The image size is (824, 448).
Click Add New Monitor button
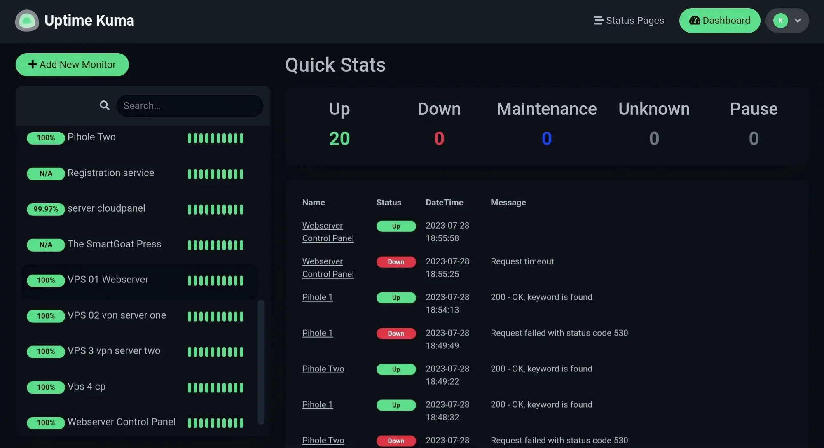coord(72,65)
